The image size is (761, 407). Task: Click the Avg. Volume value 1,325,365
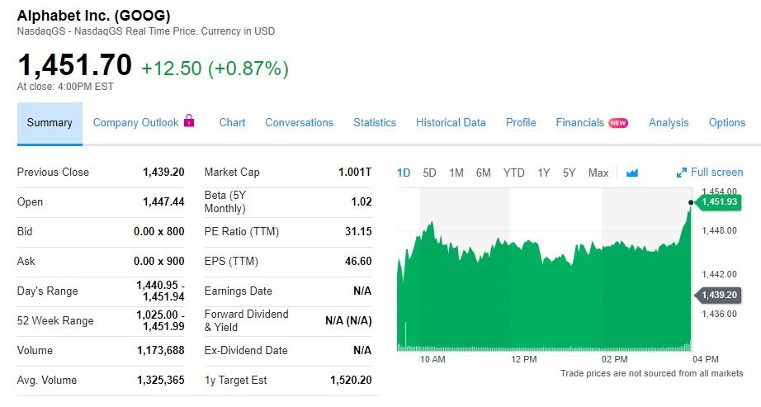[x=161, y=381]
